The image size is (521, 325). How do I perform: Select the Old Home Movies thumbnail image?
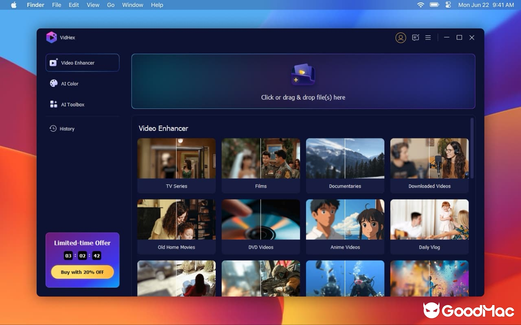pyautogui.click(x=176, y=219)
